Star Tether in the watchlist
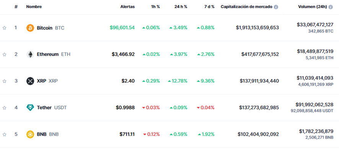 [4, 108]
